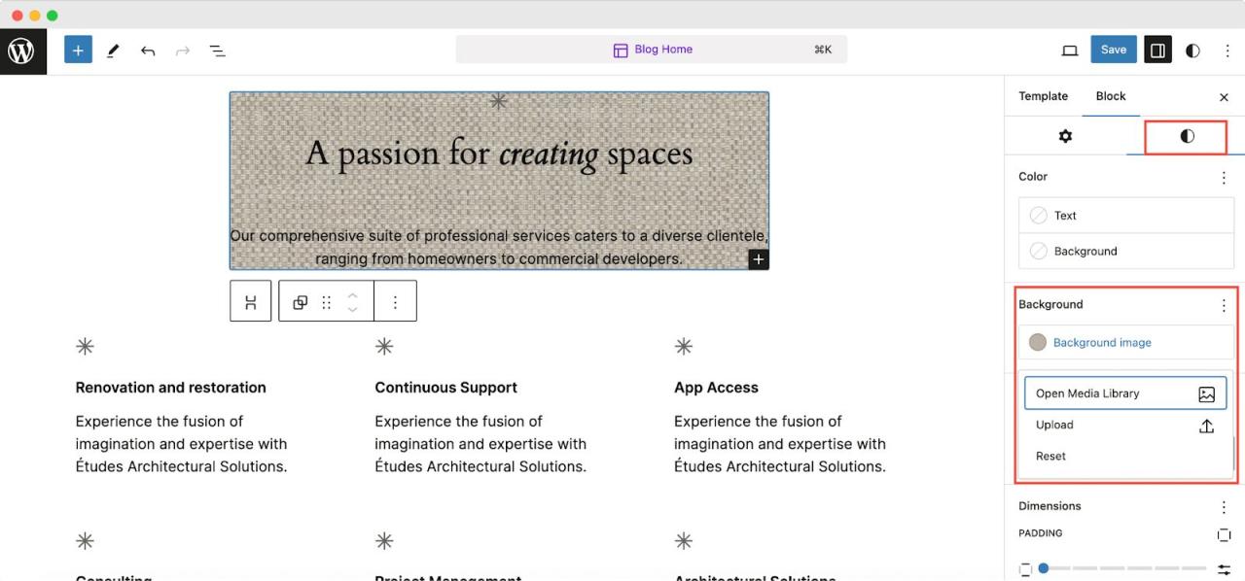
Task: Open Dimensions panel options menu
Action: click(1224, 507)
